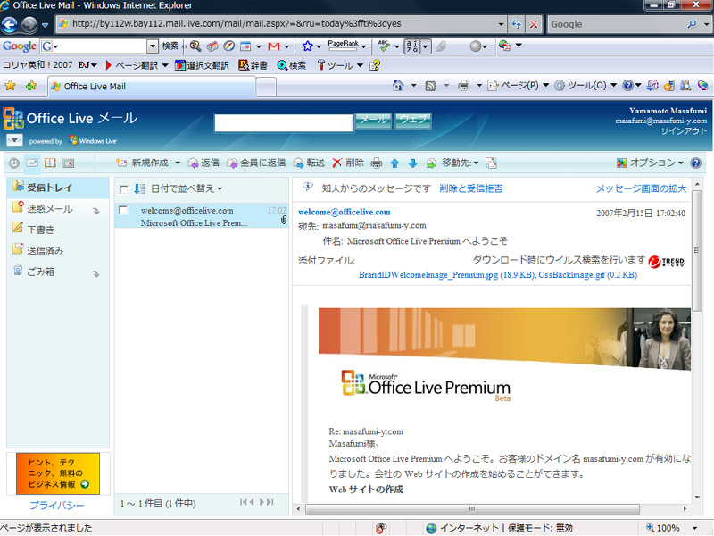
Task: Open the BrandIDWelcomeImage_Premium.jpg attachment
Action: 446,275
